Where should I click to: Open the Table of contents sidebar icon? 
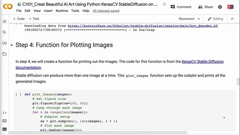(x=4, y=22)
